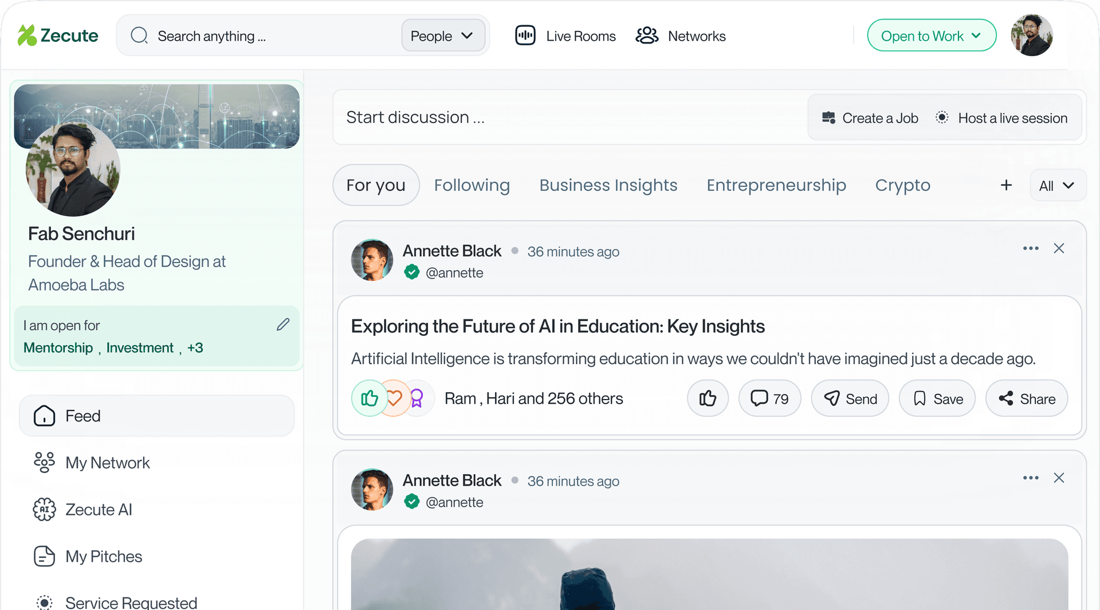Save the AI in Education post
This screenshot has width=1100, height=610.
pyautogui.click(x=937, y=398)
